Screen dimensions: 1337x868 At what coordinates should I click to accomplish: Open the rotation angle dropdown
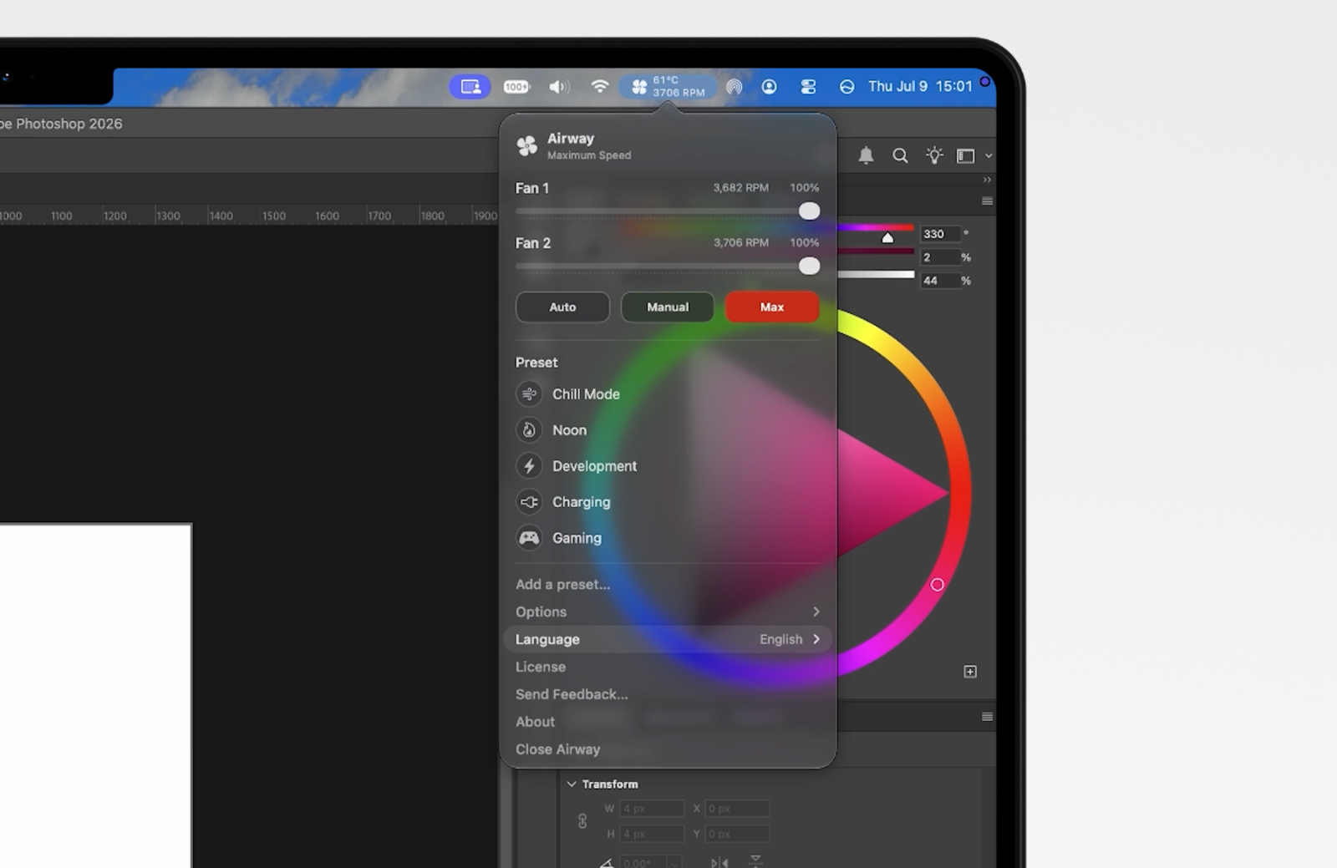coord(674,862)
